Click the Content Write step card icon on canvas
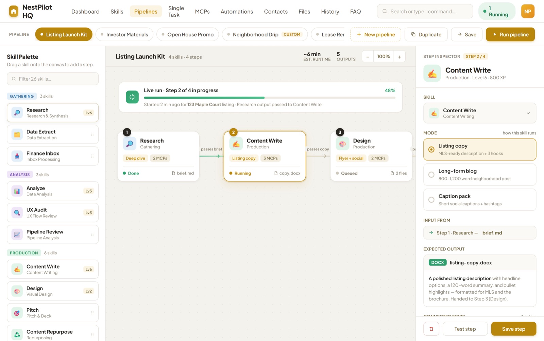The height and width of the screenshot is (341, 544). [236, 144]
